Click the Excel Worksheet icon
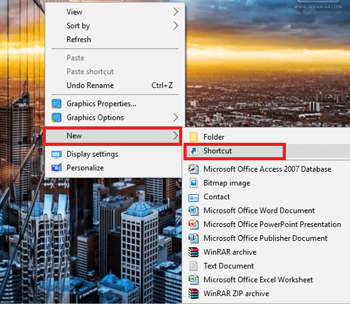Screen dimensions: 350x310 pyautogui.click(x=194, y=280)
